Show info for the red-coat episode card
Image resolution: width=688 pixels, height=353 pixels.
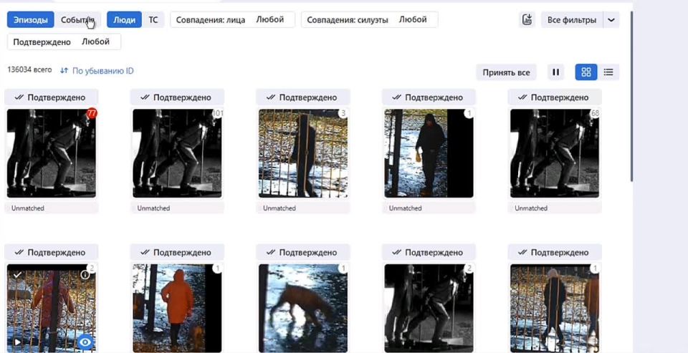pos(85,275)
